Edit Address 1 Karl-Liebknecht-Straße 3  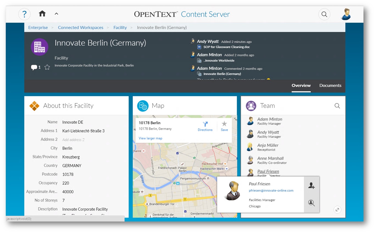pyautogui.click(x=83, y=131)
